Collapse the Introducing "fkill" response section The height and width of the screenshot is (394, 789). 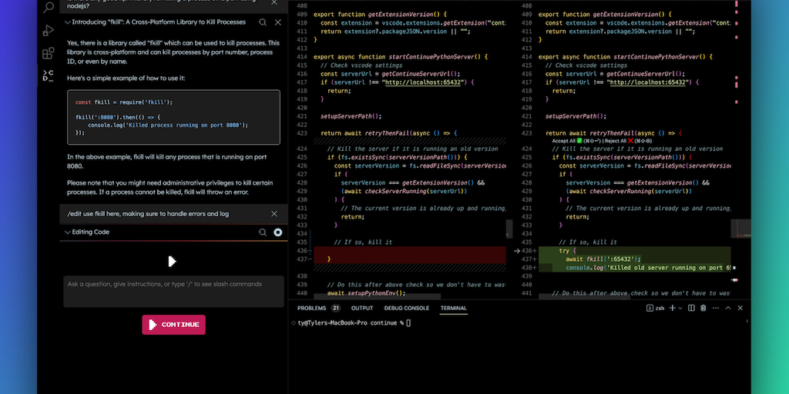(67, 22)
